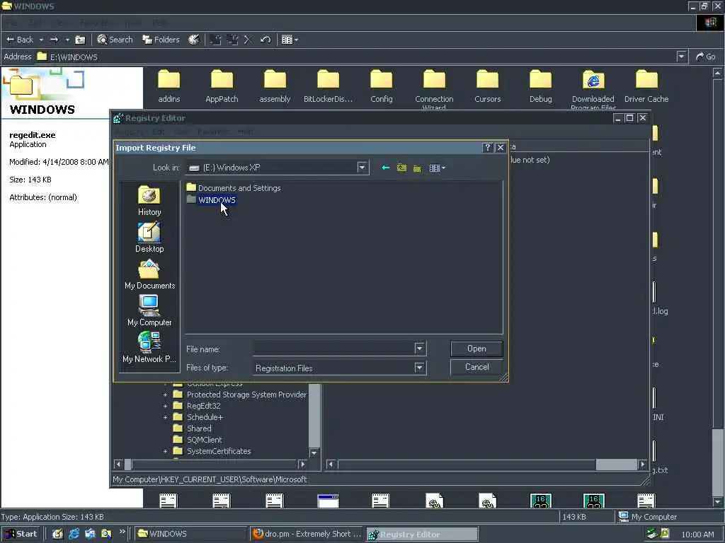Expand the quick launch chevron
Image resolution: width=725 pixels, height=543 pixels.
[x=122, y=532]
